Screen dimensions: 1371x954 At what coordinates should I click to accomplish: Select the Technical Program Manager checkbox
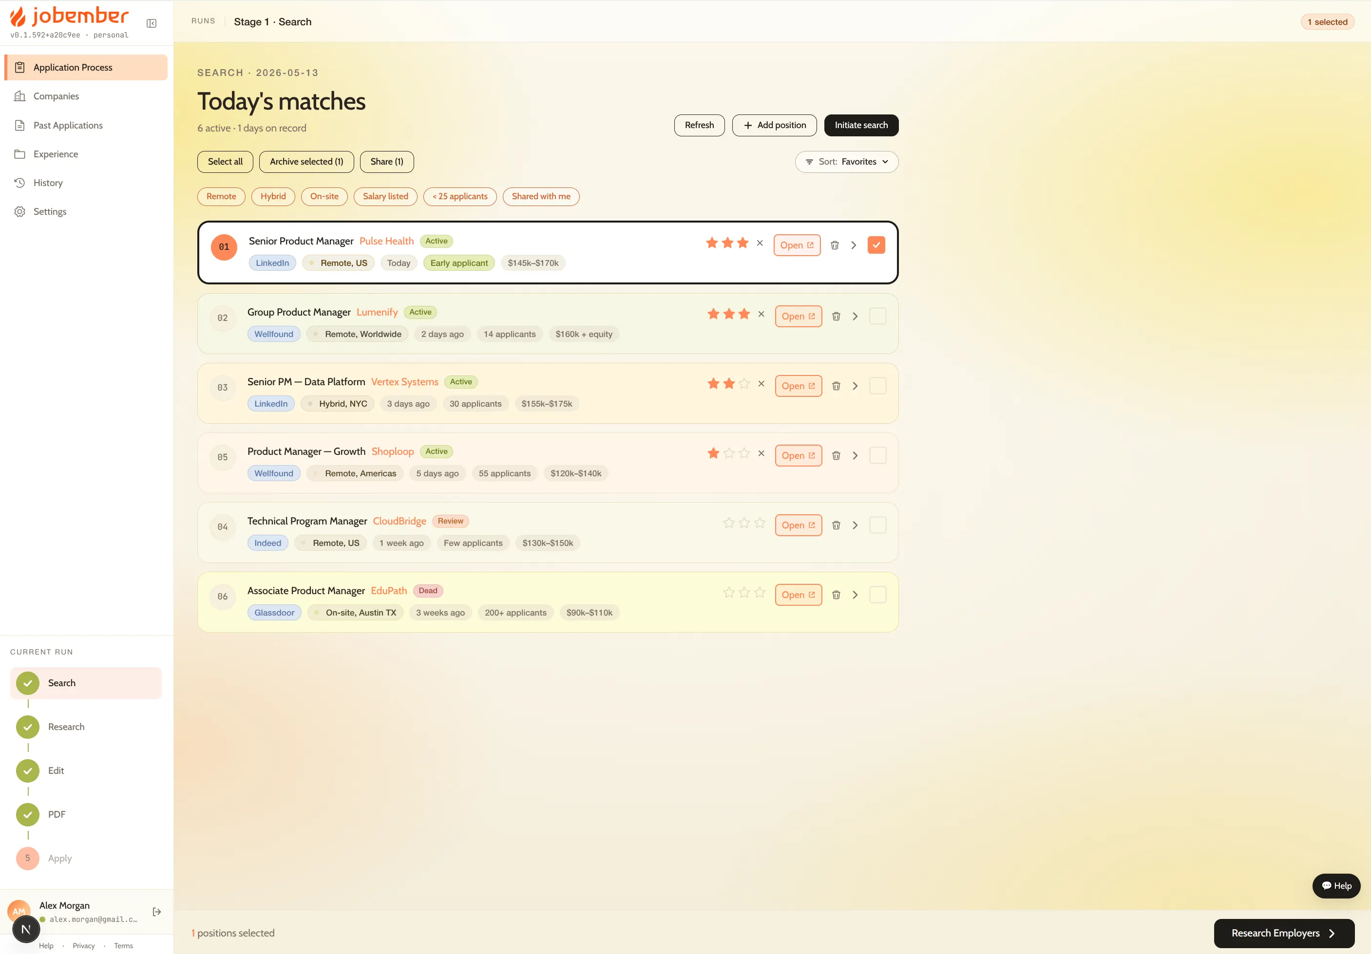pos(877,525)
